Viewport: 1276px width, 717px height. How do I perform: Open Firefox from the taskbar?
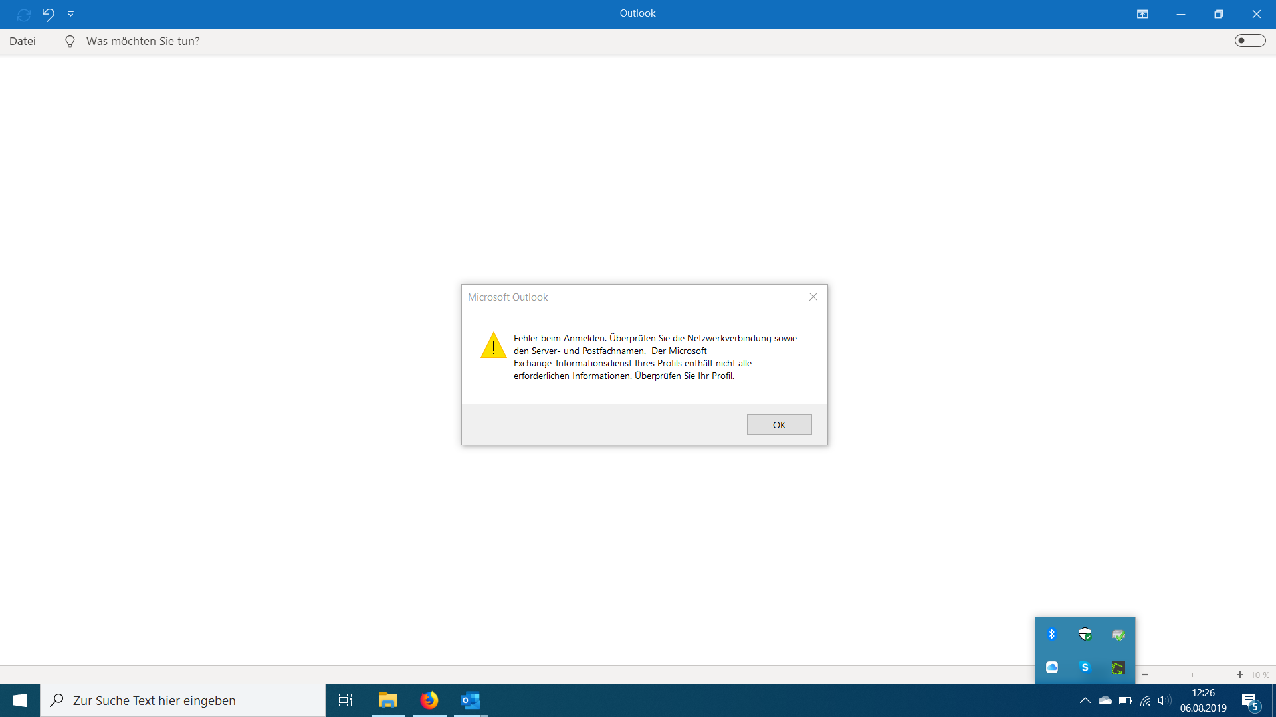[x=429, y=700]
